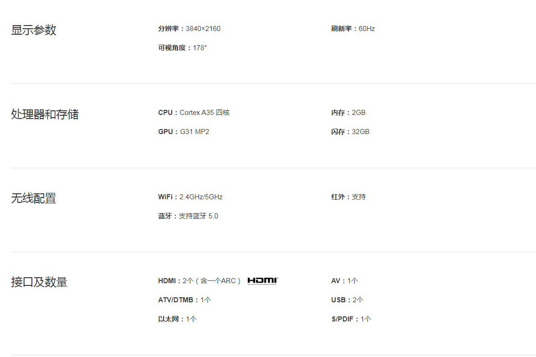Click the 红外 支持 entry
This screenshot has height=357, width=536.
(x=348, y=197)
